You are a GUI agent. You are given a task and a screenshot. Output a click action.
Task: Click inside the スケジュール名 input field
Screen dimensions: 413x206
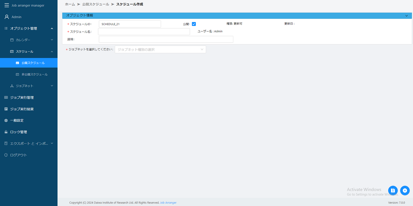[x=144, y=31]
